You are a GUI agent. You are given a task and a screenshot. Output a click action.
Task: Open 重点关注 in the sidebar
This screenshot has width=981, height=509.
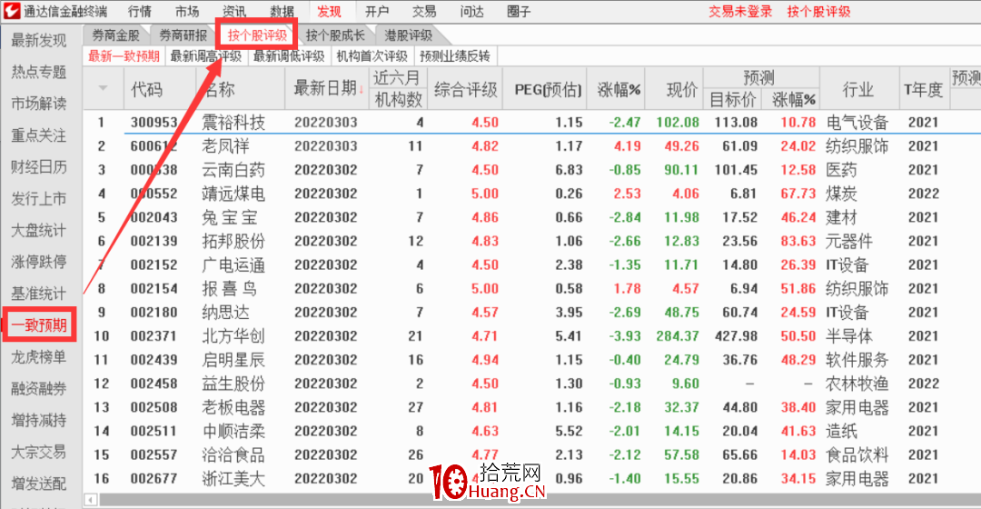pyautogui.click(x=39, y=135)
